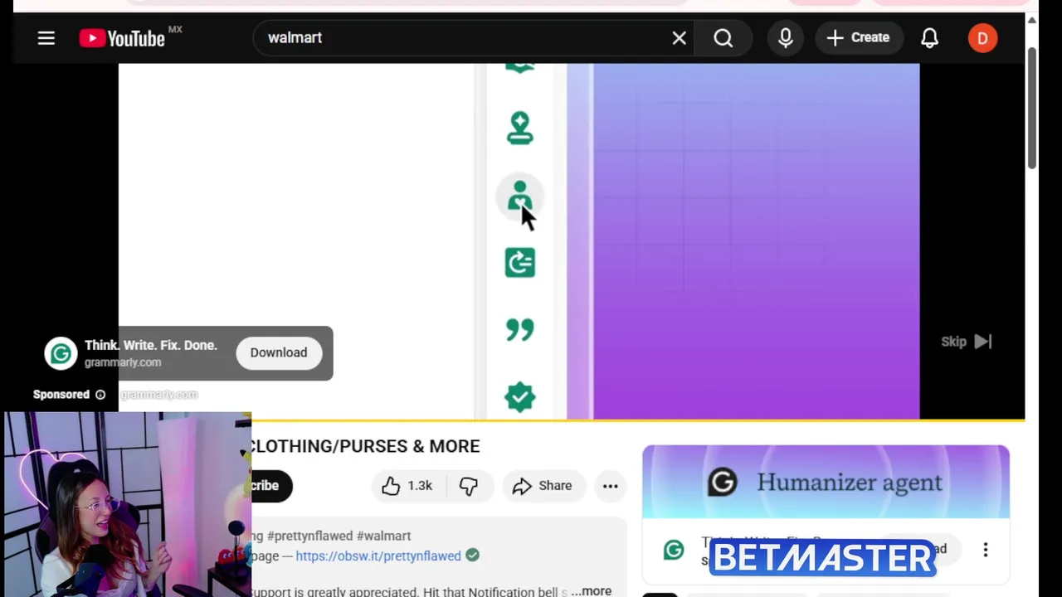Skip the video advertisement
1062x597 pixels.
click(966, 342)
